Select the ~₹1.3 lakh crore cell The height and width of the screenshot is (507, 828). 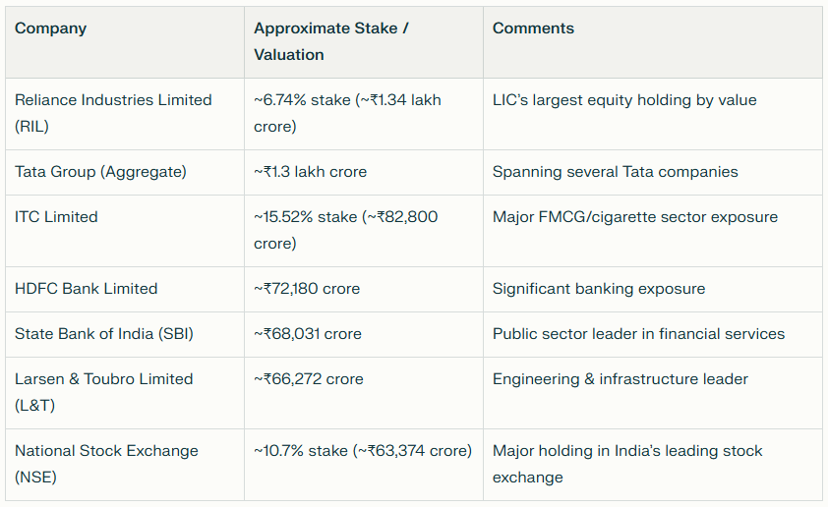pyautogui.click(x=311, y=172)
